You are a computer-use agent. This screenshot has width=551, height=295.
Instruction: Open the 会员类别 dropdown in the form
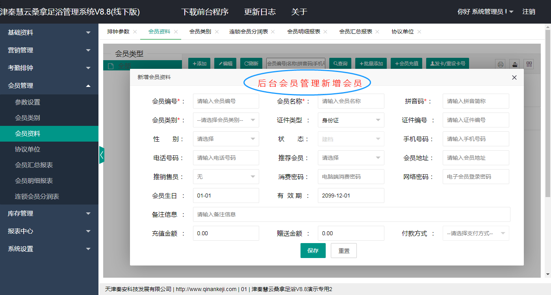pos(226,120)
